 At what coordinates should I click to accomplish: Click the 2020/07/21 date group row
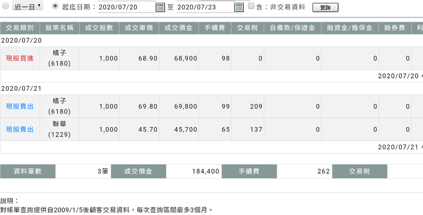pos(211,88)
